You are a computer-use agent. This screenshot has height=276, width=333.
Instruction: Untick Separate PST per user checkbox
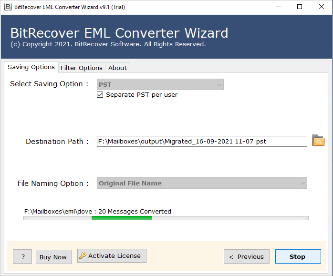(100, 94)
